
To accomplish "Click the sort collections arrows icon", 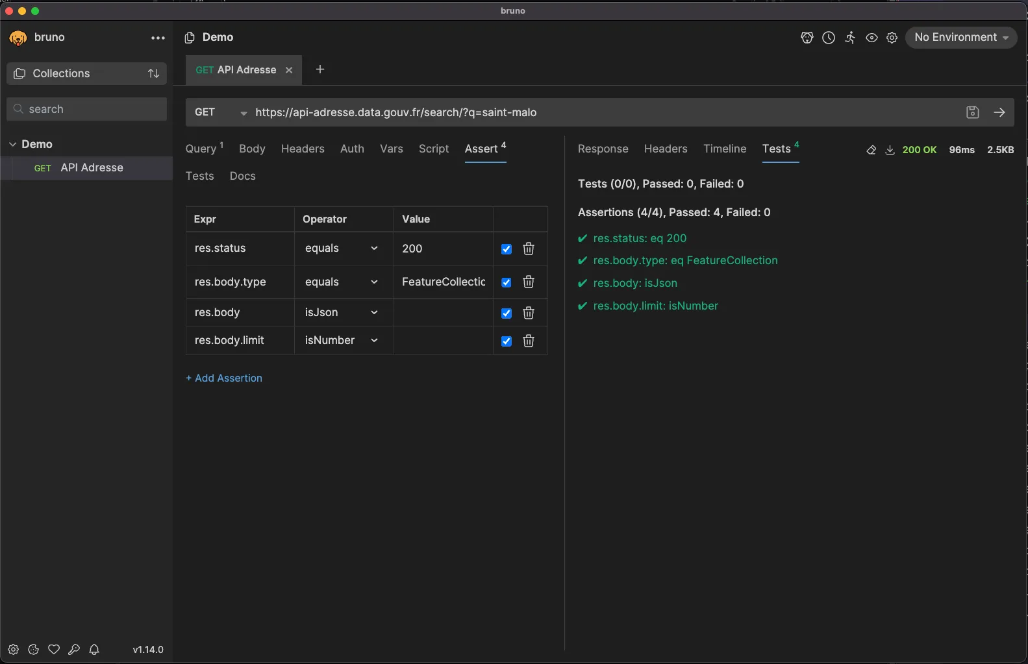I will pyautogui.click(x=153, y=73).
